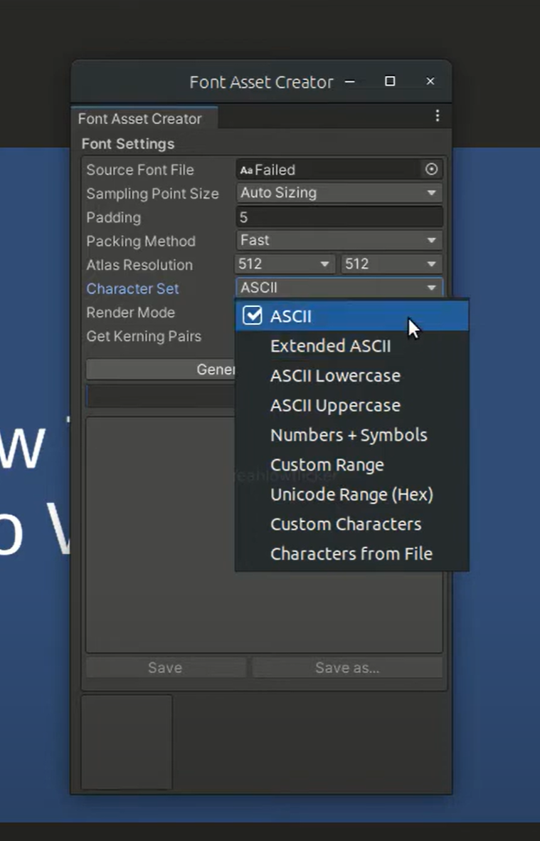Open the panel's three-dot options menu
This screenshot has height=841, width=540.
click(x=438, y=116)
